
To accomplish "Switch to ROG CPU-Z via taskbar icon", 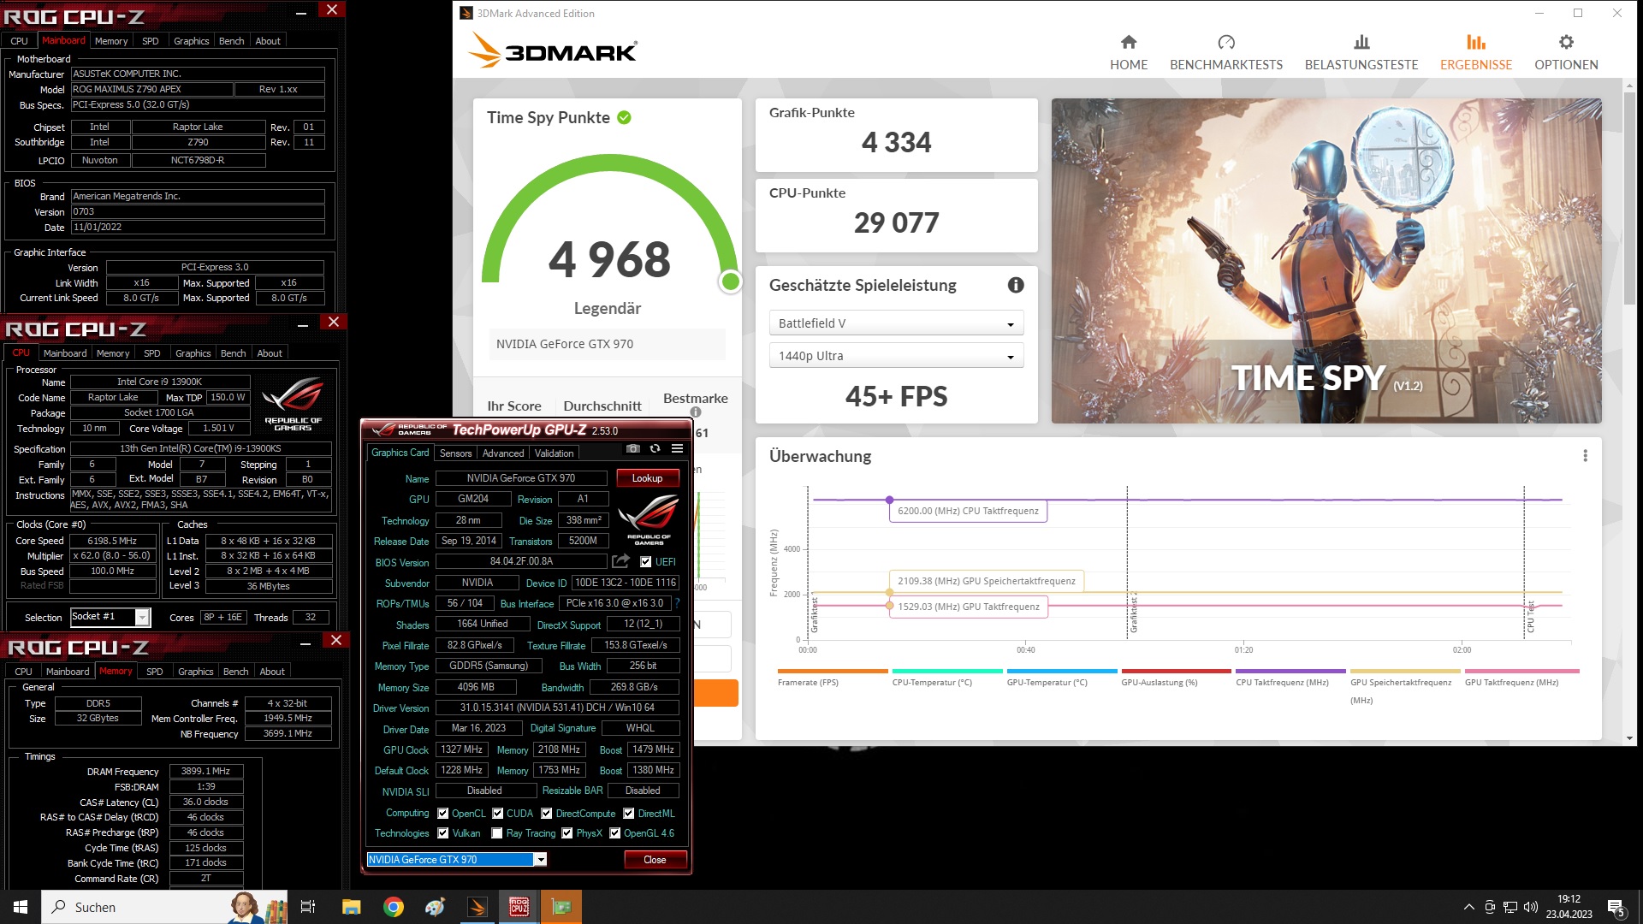I will [x=519, y=907].
